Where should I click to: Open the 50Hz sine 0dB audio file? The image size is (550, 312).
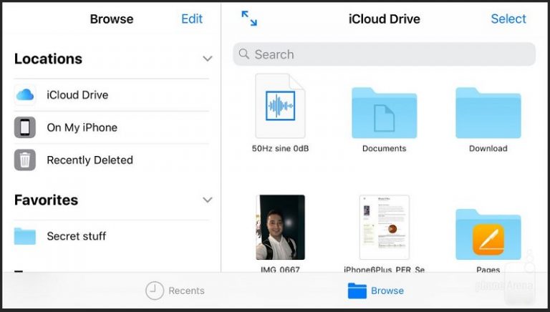pos(280,106)
